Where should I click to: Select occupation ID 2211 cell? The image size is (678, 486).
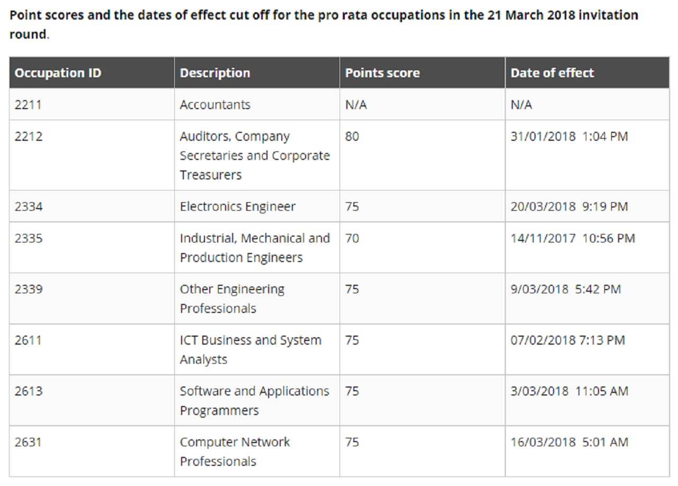coord(28,105)
